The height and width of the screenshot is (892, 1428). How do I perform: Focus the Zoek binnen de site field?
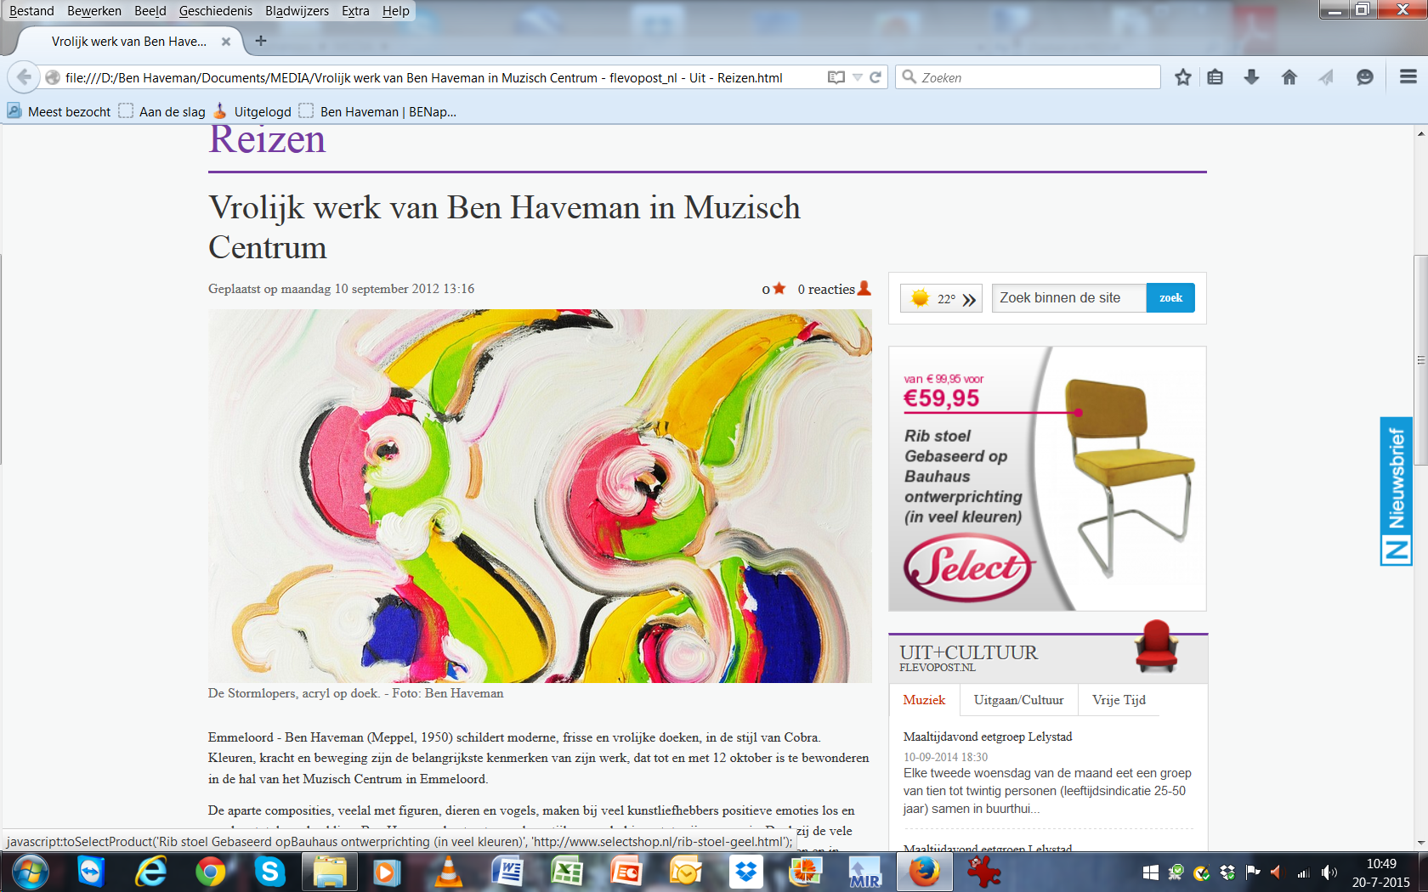click(x=1069, y=297)
